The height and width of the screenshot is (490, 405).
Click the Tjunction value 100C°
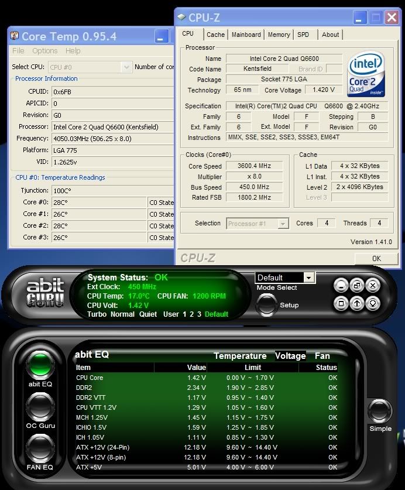tap(112, 191)
